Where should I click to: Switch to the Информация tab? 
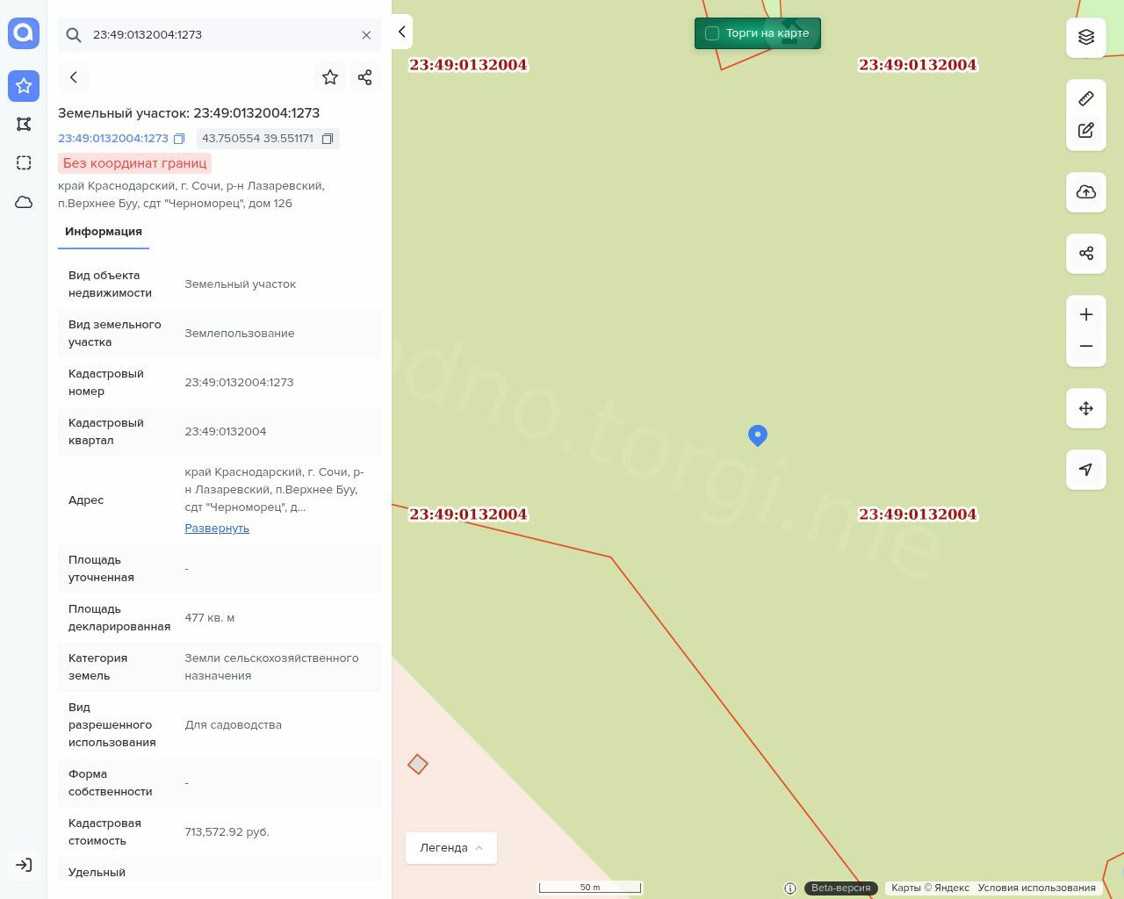point(104,232)
